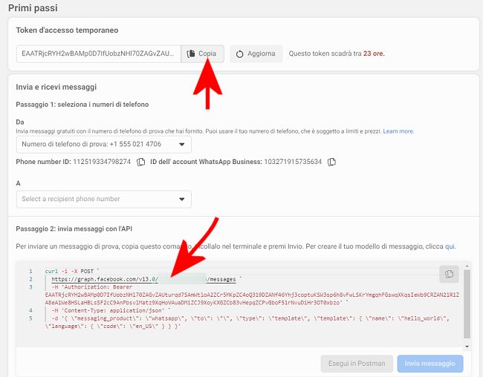
Task: Copy the Phone number ID icon
Action: (140, 162)
